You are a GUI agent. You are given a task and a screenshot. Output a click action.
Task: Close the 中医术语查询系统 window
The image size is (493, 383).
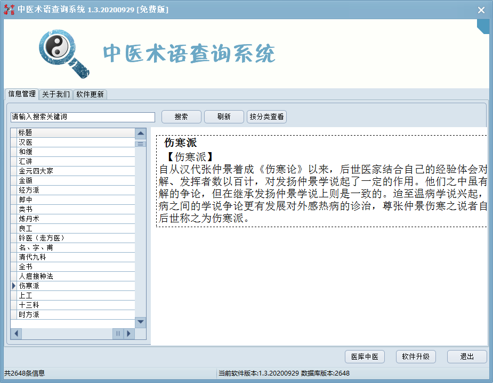click(481, 10)
